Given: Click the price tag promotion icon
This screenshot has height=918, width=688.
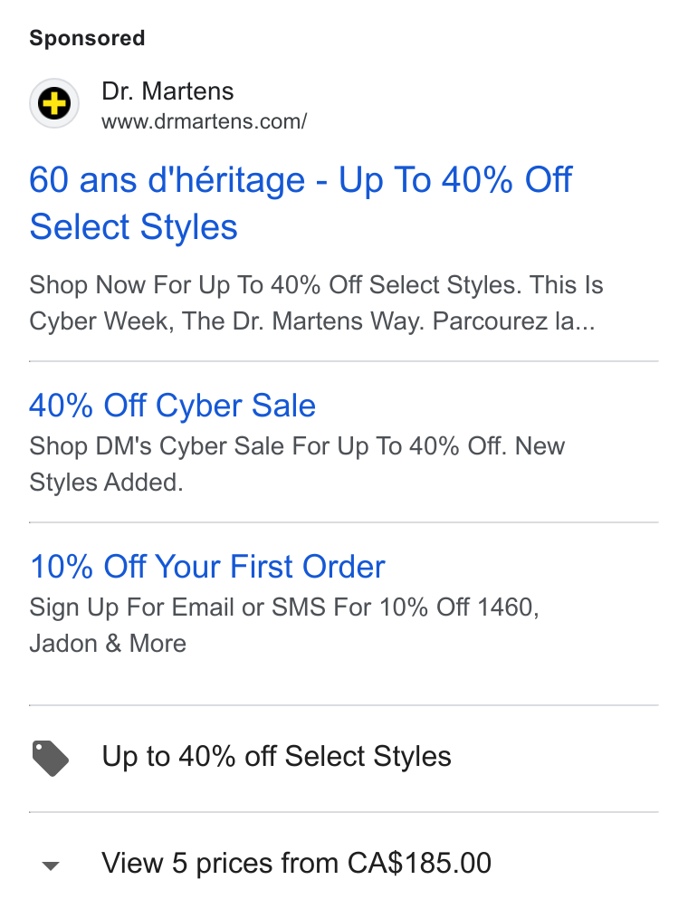Looking at the screenshot, I should pos(51,758).
